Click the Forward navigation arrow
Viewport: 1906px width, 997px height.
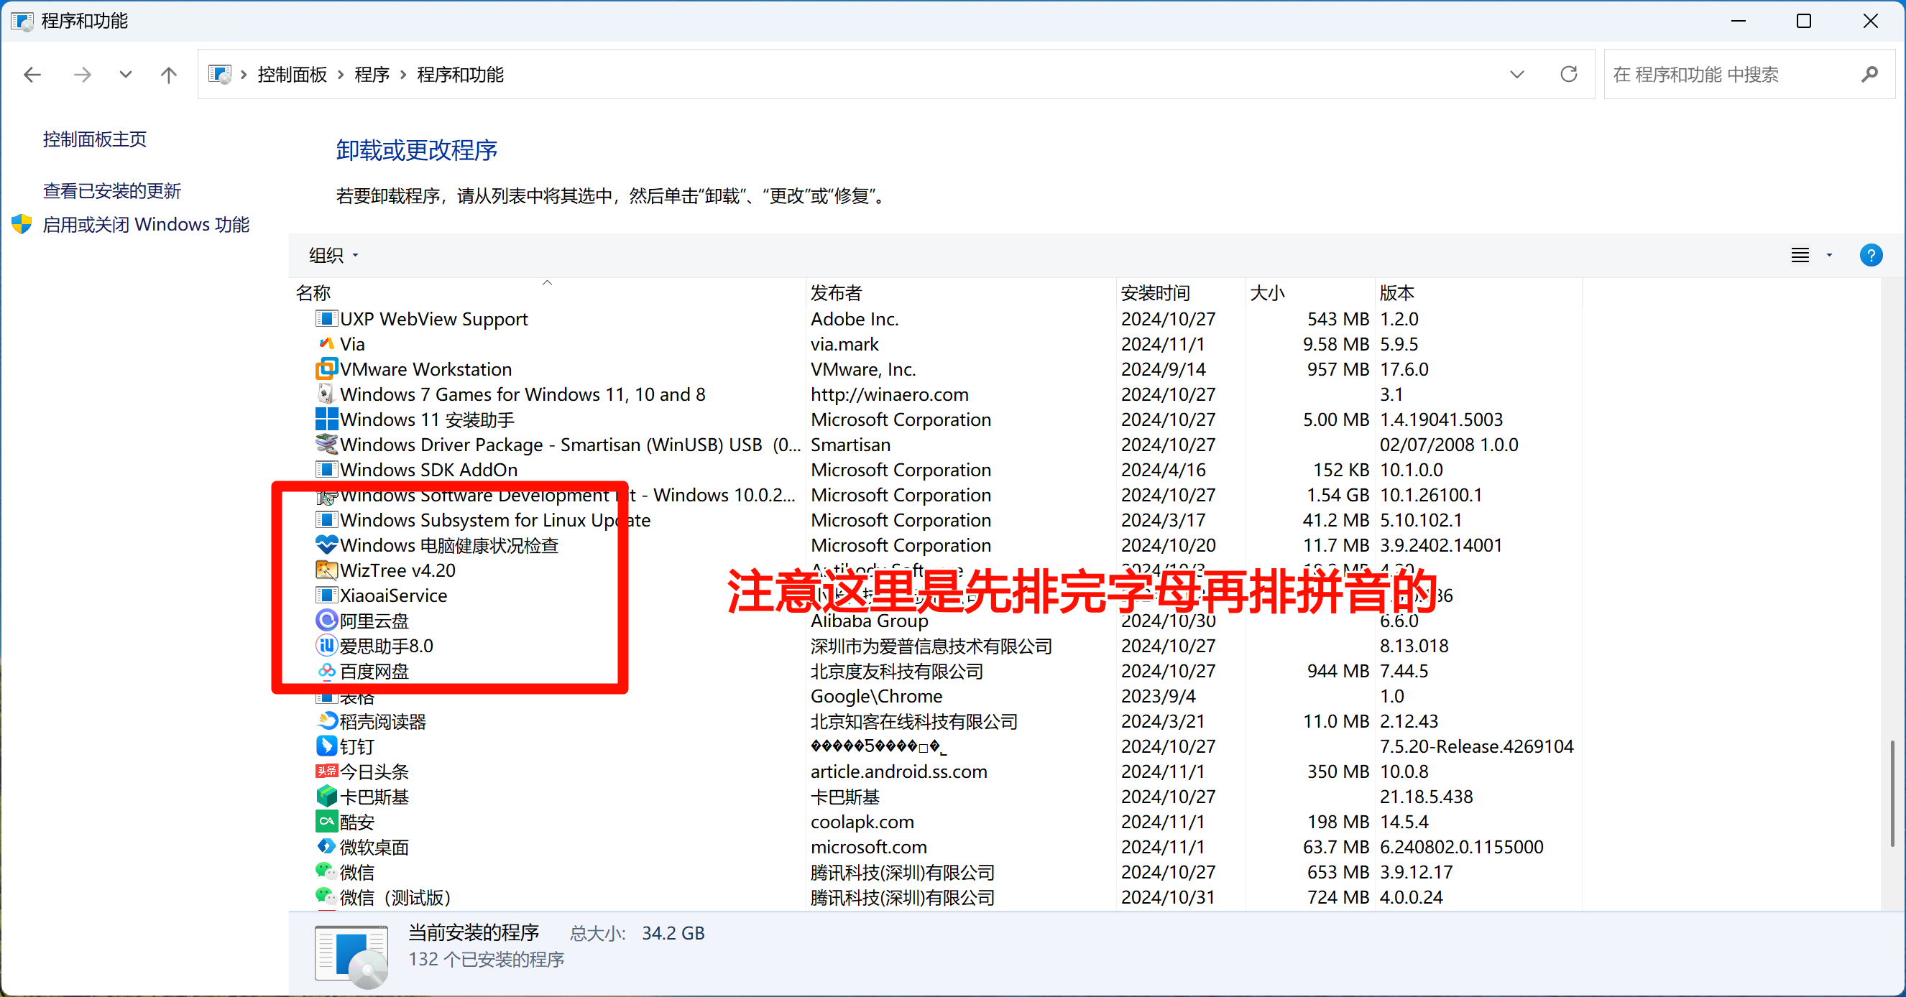pos(82,75)
